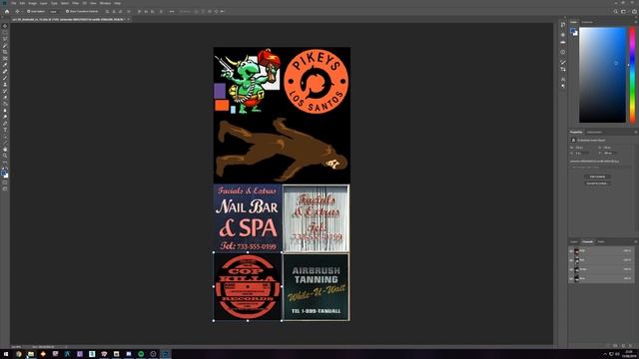The image size is (639, 359).
Task: Select the Brush tool
Action: [x=5, y=78]
